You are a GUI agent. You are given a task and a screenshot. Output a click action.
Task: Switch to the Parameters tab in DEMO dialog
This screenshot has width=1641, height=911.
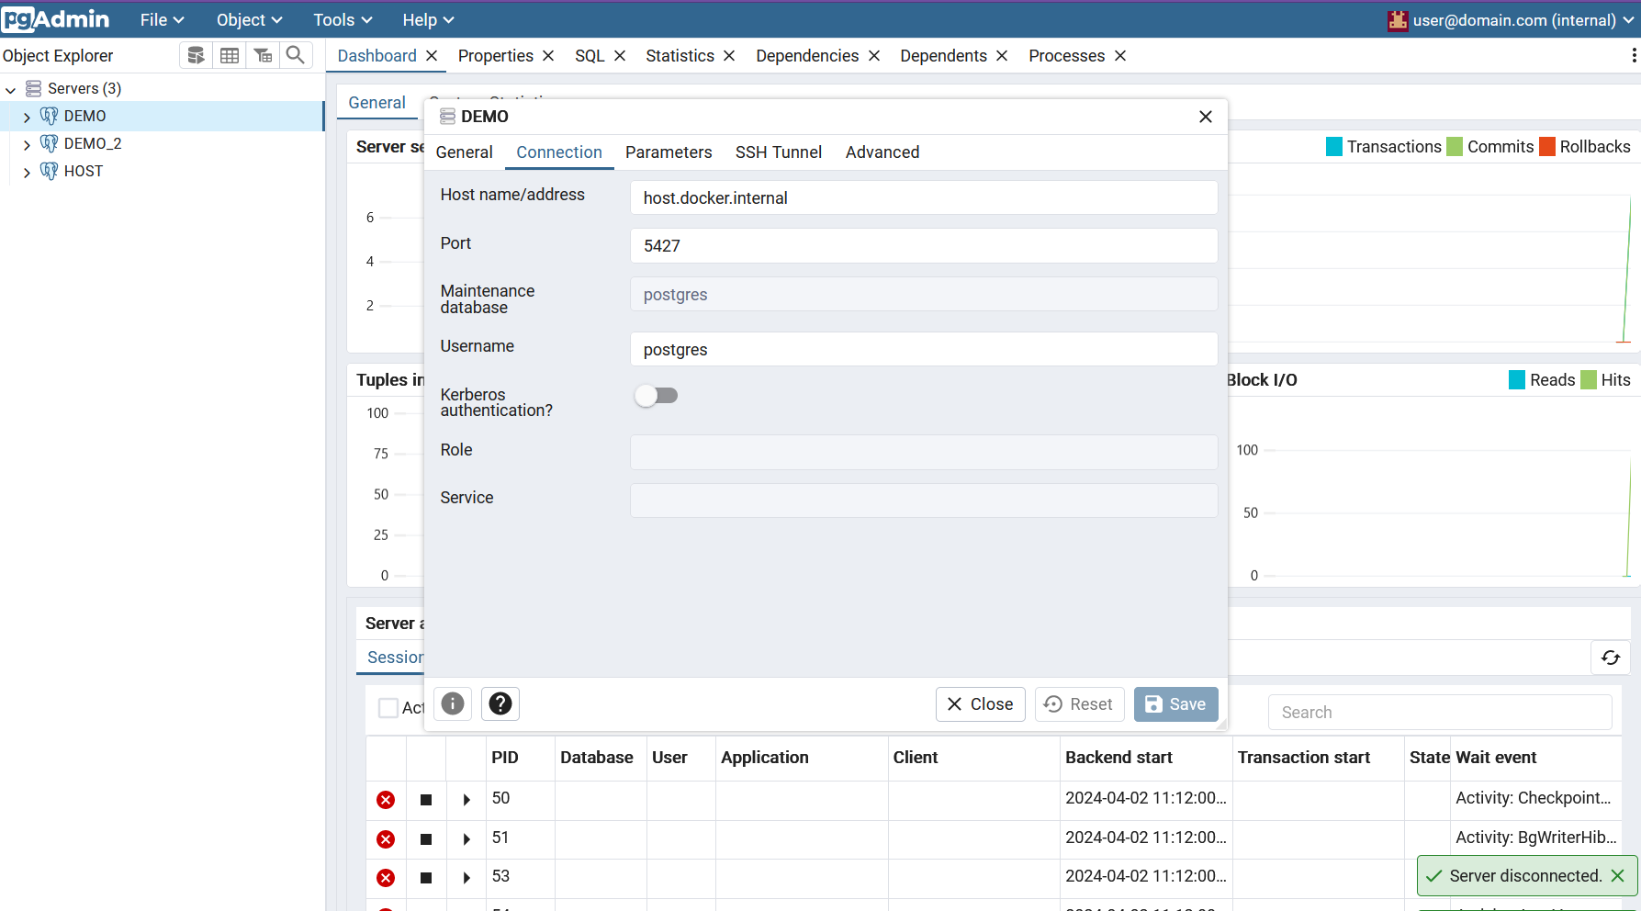[x=669, y=152]
